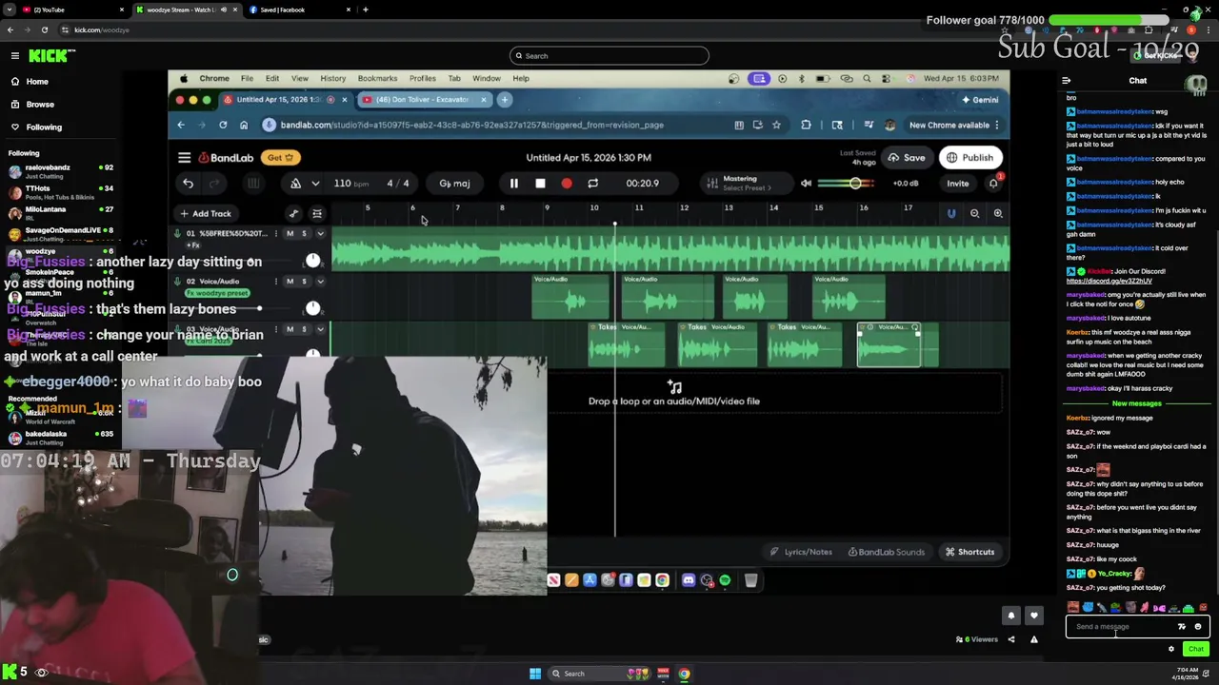
Task: Adjust track 02 pan knob
Action: (x=312, y=308)
